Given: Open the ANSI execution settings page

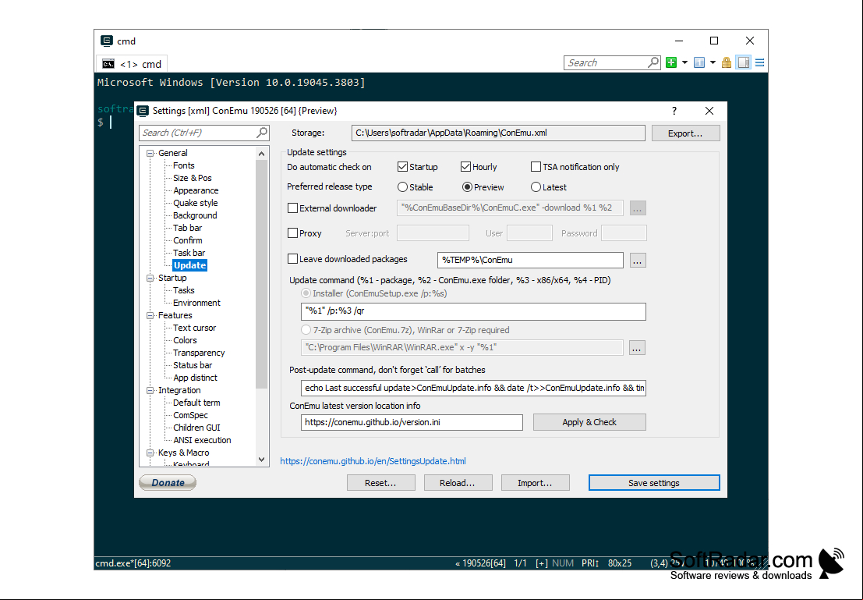Looking at the screenshot, I should click(202, 440).
